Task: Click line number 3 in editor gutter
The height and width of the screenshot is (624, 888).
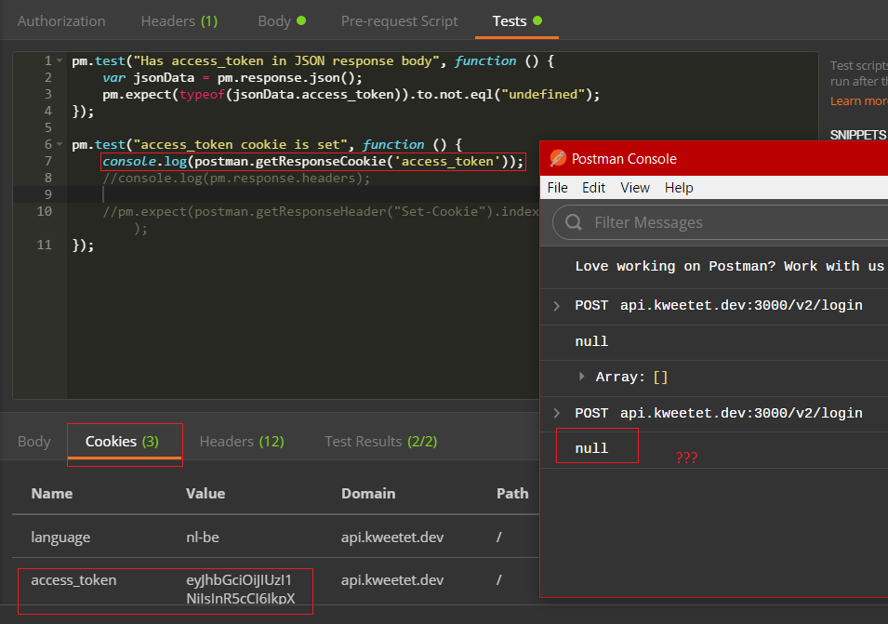Action: [47, 94]
